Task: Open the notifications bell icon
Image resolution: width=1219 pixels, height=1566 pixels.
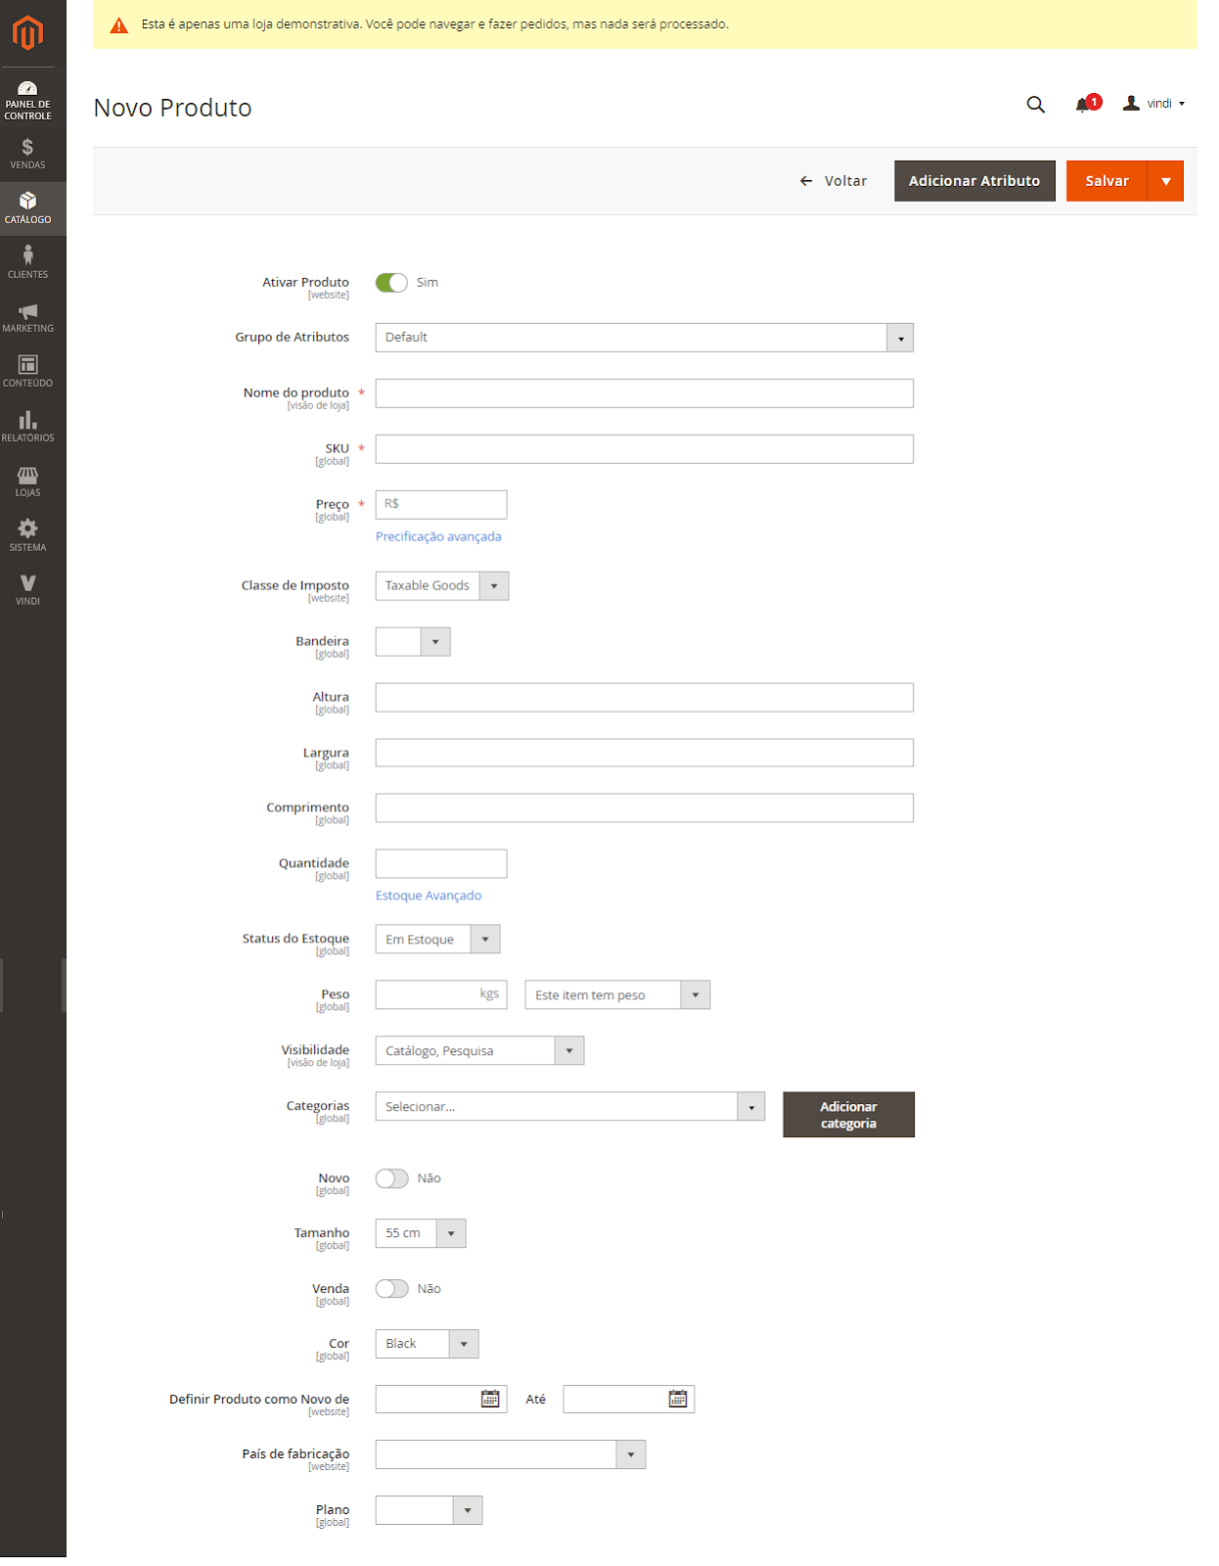Action: coord(1083,104)
